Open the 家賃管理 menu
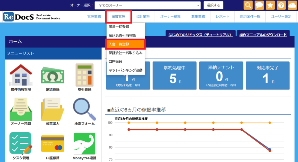This screenshot has width=298, height=162. tap(118, 17)
